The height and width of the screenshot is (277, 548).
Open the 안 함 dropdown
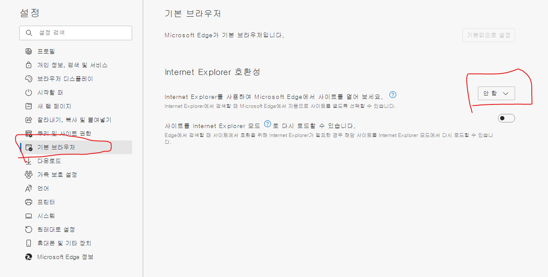(x=496, y=93)
